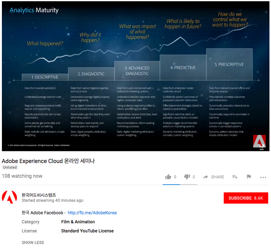Click the 1. DESCRIPTIVE box in slide
The image size is (271, 248).
tap(45, 77)
